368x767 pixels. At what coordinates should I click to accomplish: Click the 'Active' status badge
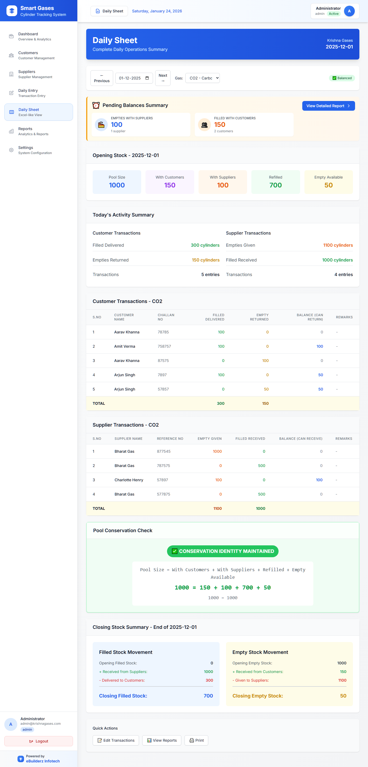pos(334,14)
